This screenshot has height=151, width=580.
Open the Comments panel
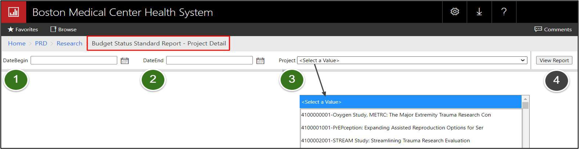553,30
